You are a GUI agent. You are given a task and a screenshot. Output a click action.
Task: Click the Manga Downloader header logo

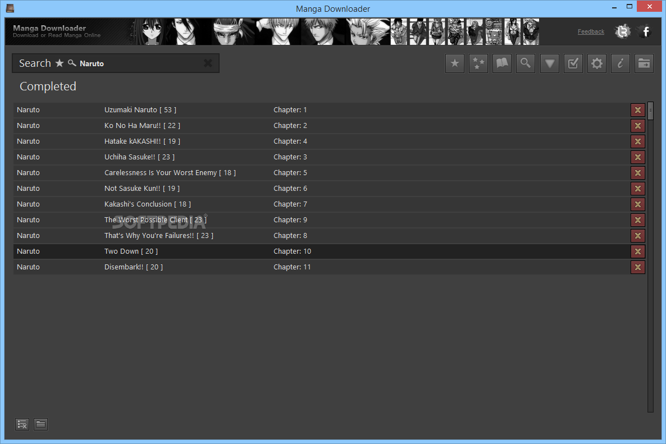coord(57,31)
